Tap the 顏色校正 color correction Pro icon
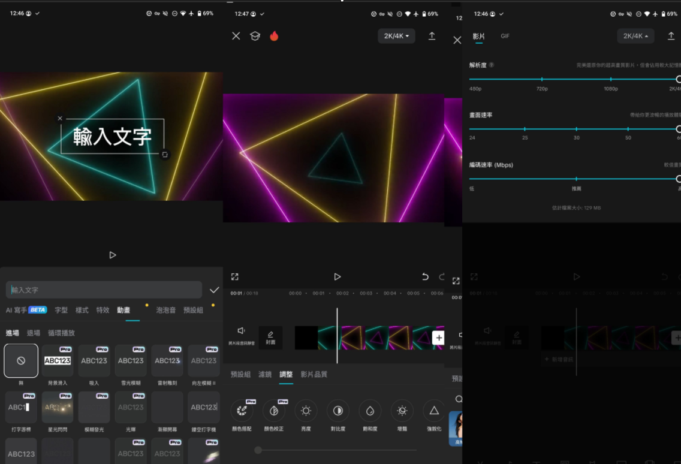 [274, 411]
